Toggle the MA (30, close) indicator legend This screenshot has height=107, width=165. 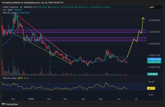pyautogui.click(x=10, y=13)
